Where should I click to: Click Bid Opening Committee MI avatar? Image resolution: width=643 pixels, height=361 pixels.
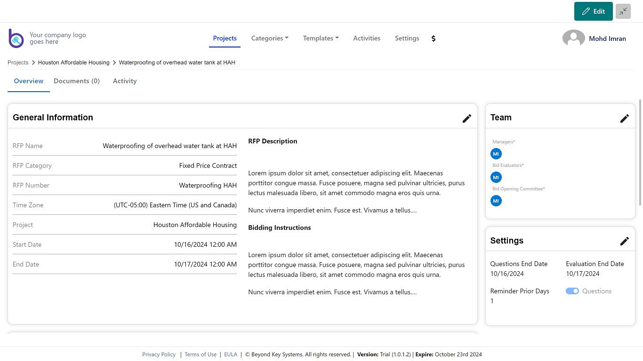tap(496, 201)
